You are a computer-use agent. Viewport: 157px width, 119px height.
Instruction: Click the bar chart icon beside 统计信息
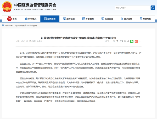click(x=122, y=19)
